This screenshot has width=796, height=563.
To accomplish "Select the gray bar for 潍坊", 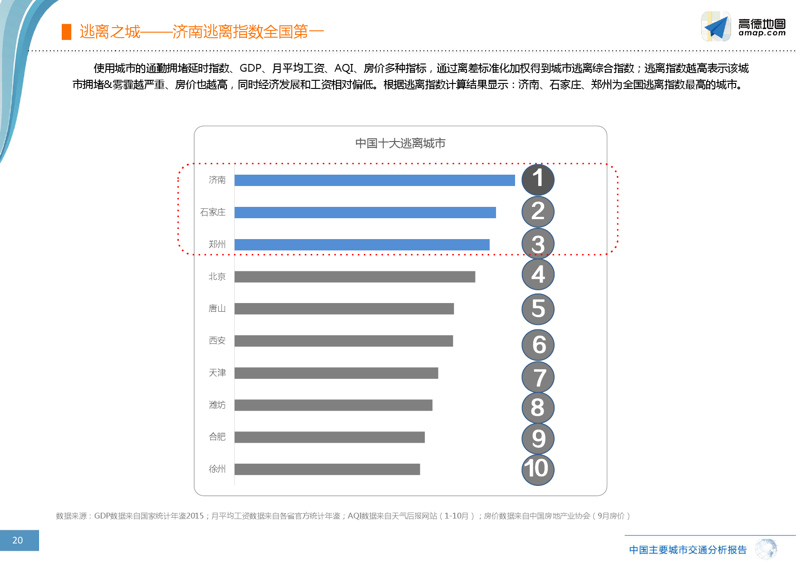I will (x=334, y=405).
